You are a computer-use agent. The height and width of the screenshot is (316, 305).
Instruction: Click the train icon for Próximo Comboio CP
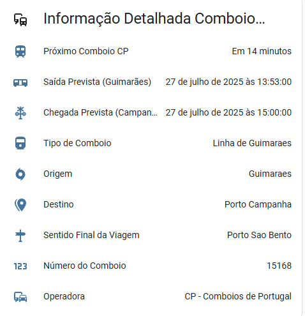click(20, 51)
